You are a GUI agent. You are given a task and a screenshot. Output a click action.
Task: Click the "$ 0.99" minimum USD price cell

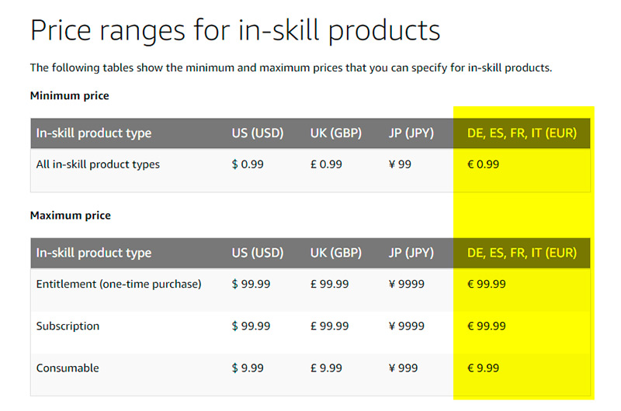[248, 164]
